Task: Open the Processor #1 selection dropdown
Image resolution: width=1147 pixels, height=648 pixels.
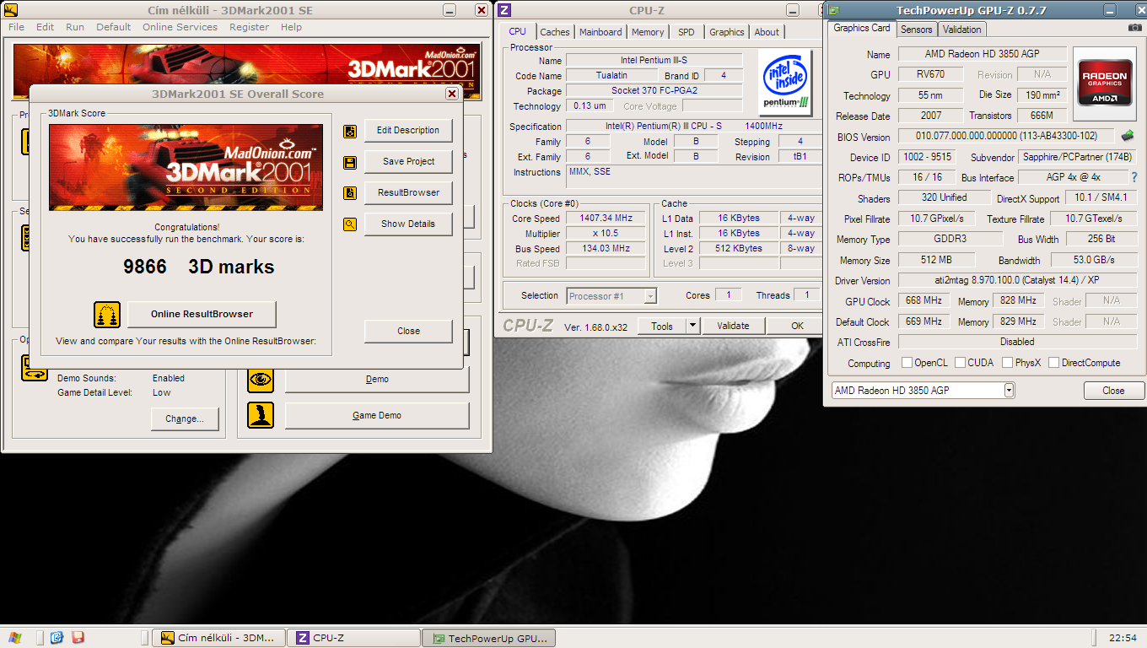Action: point(649,296)
